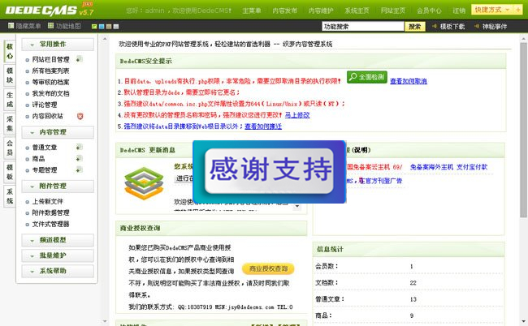Click the main page vertical scrollbar thumb
The width and height of the screenshot is (528, 326).
[523, 130]
